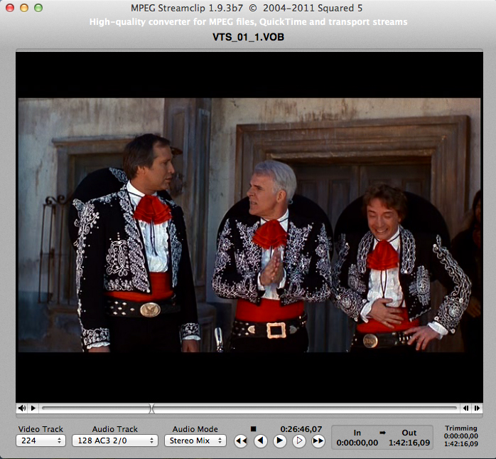The width and height of the screenshot is (496, 459).
Task: Click the fast-forward double-arrow button
Action: coord(318,441)
